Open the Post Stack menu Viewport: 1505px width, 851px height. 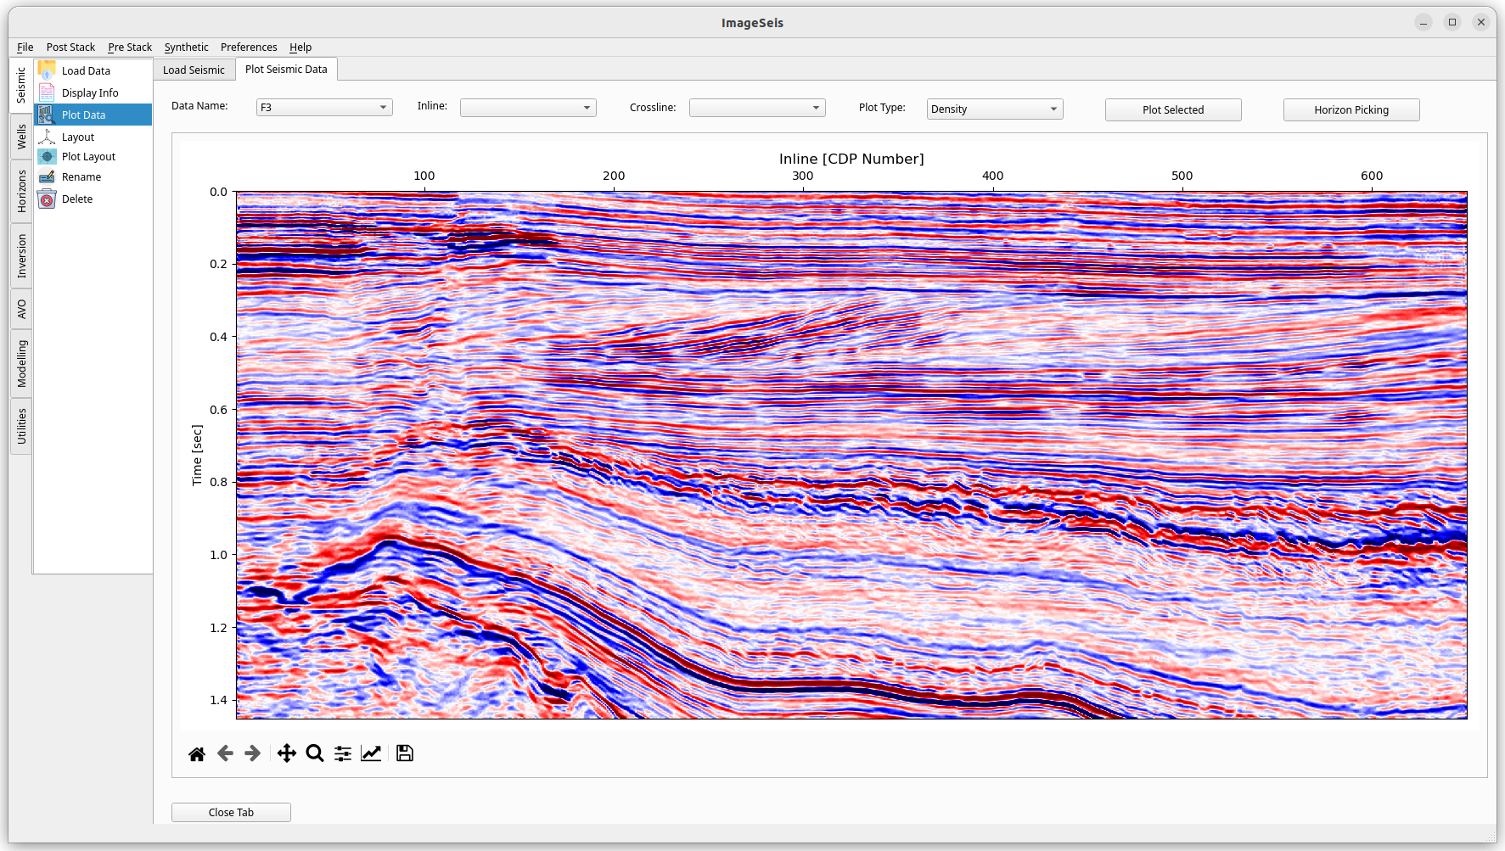click(x=70, y=48)
